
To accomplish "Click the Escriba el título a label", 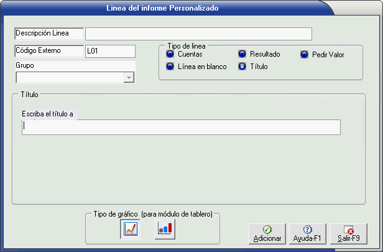I will pos(47,114).
